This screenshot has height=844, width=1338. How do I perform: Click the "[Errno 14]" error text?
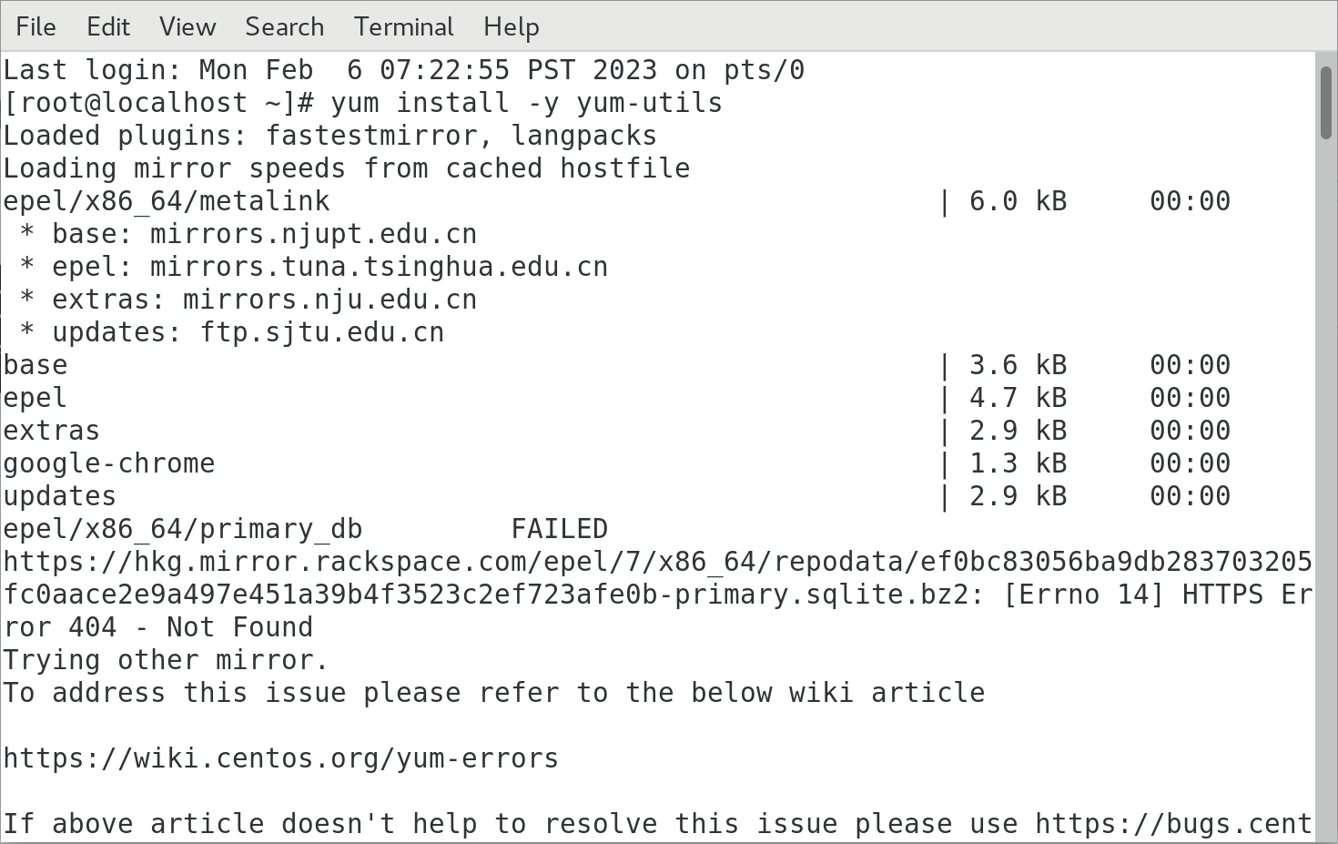(x=1083, y=595)
